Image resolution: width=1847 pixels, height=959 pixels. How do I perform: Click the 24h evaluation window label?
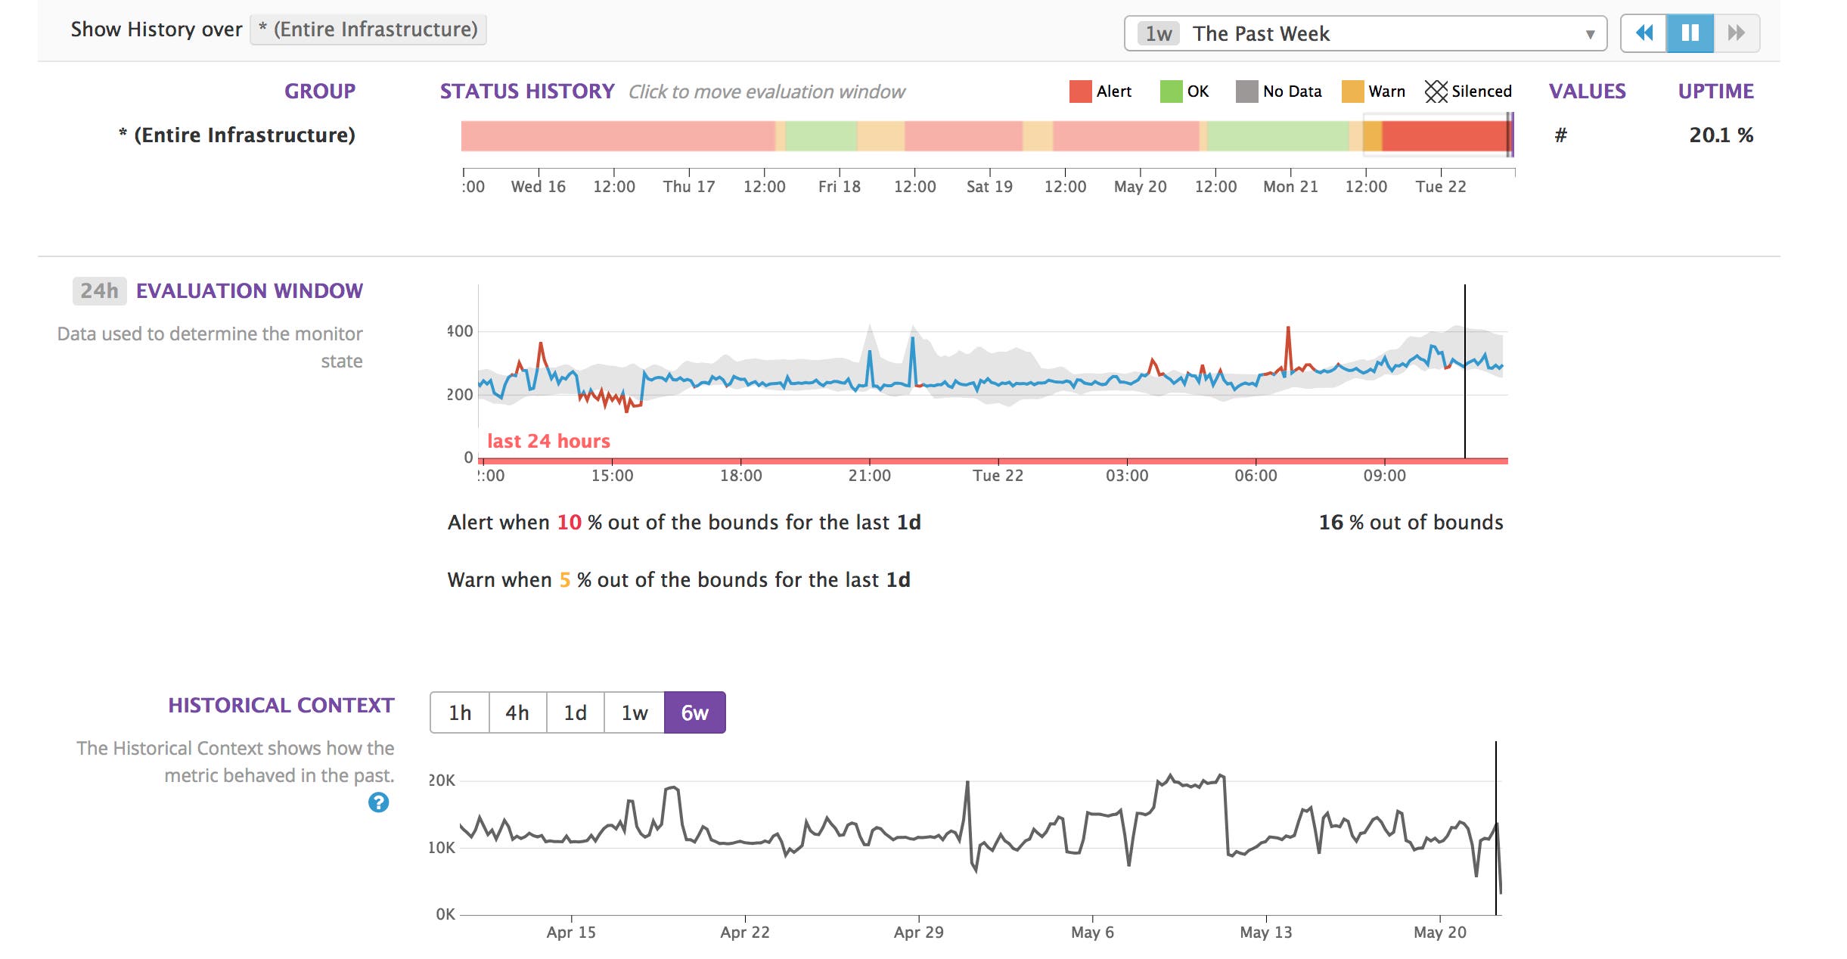pyautogui.click(x=100, y=290)
